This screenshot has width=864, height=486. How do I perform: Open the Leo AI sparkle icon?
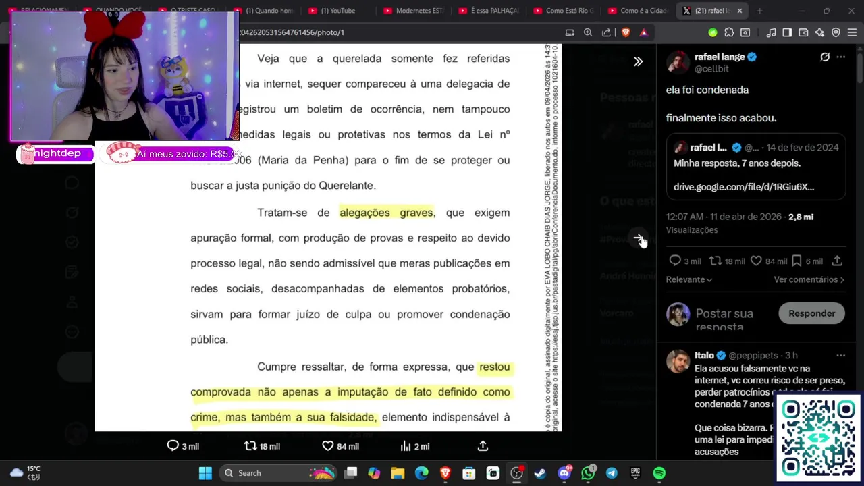(x=819, y=32)
